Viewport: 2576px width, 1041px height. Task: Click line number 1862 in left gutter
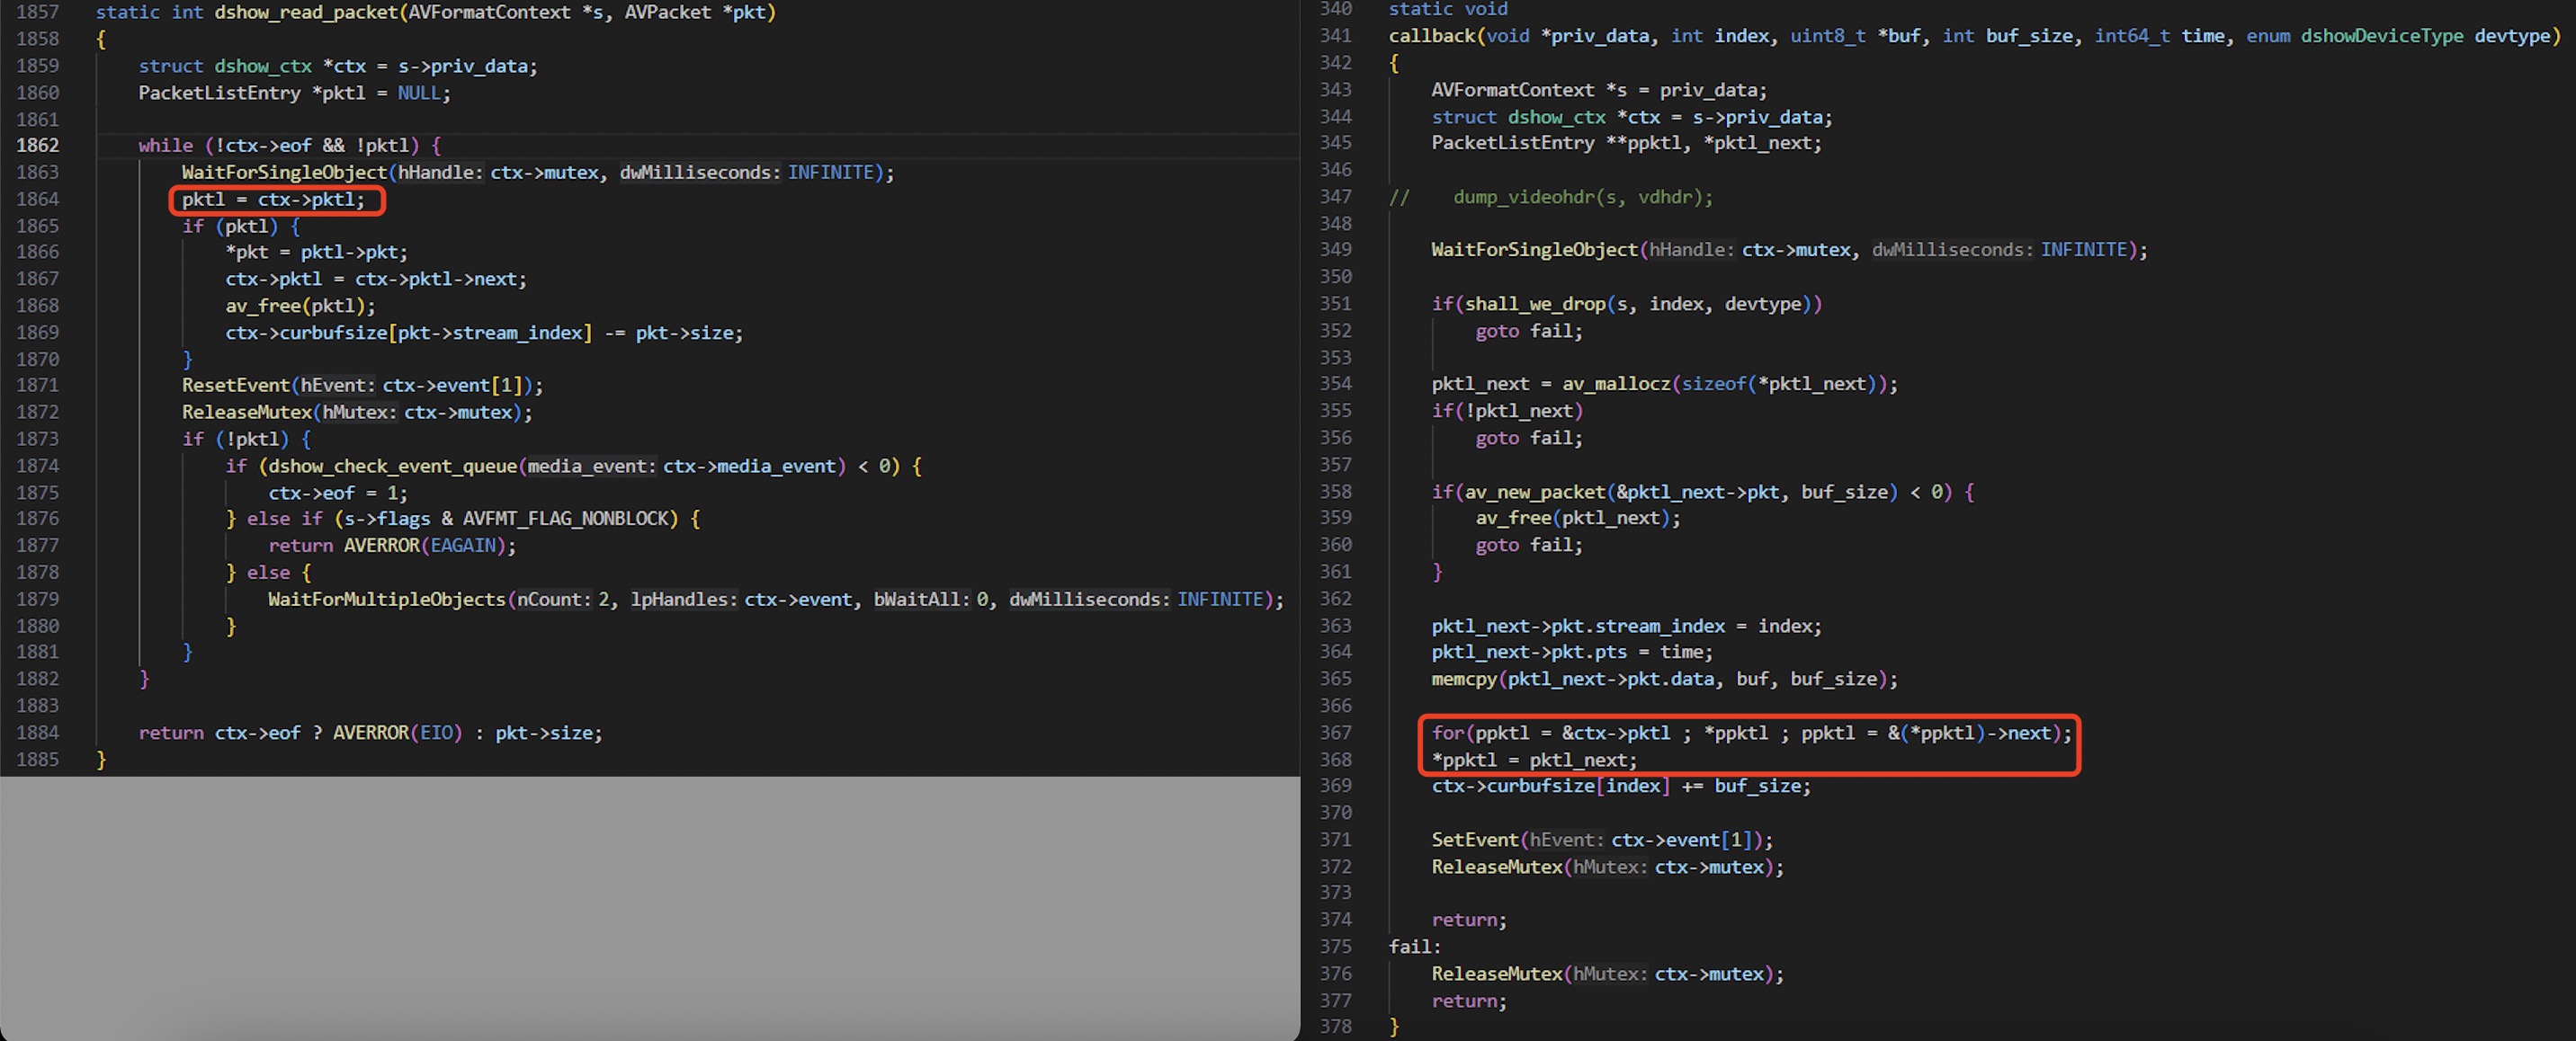click(37, 146)
